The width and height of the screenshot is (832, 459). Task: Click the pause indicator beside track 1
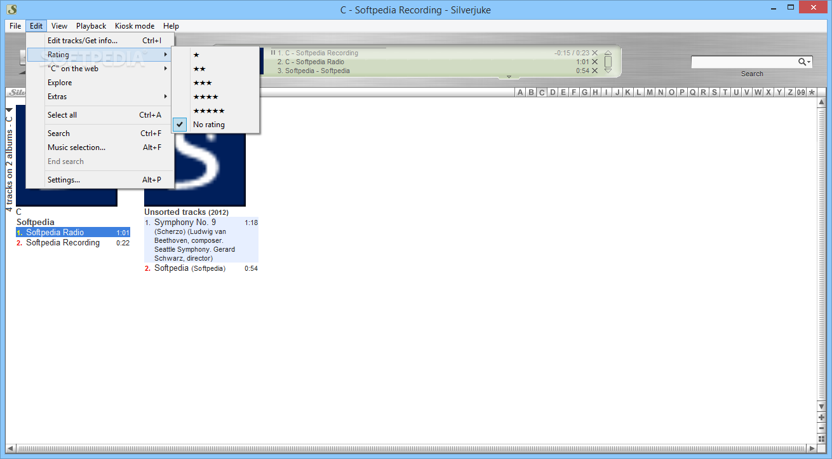click(273, 53)
